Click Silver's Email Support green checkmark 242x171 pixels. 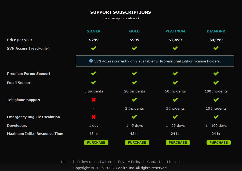click(93, 83)
